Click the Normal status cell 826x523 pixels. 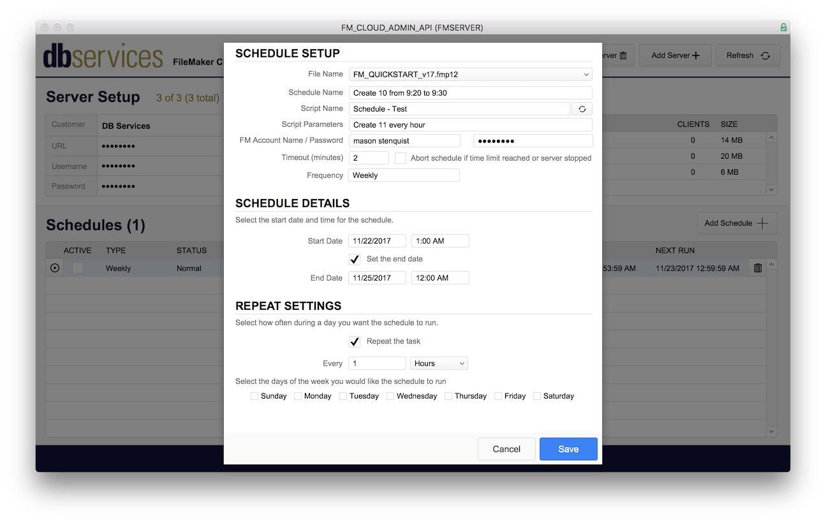(189, 269)
